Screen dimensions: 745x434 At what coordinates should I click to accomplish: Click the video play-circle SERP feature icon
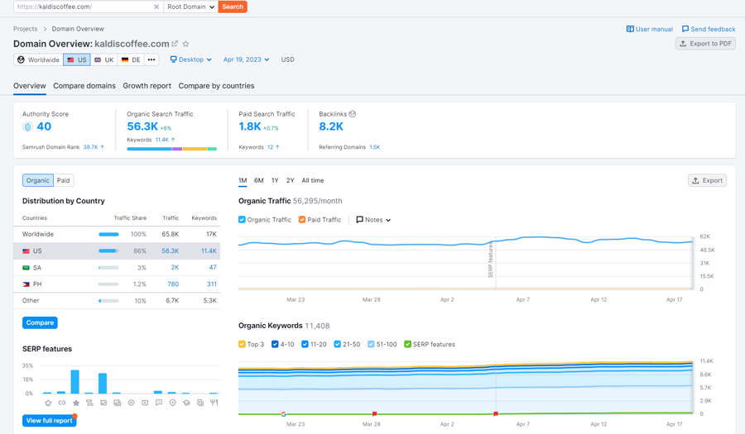coord(131,403)
